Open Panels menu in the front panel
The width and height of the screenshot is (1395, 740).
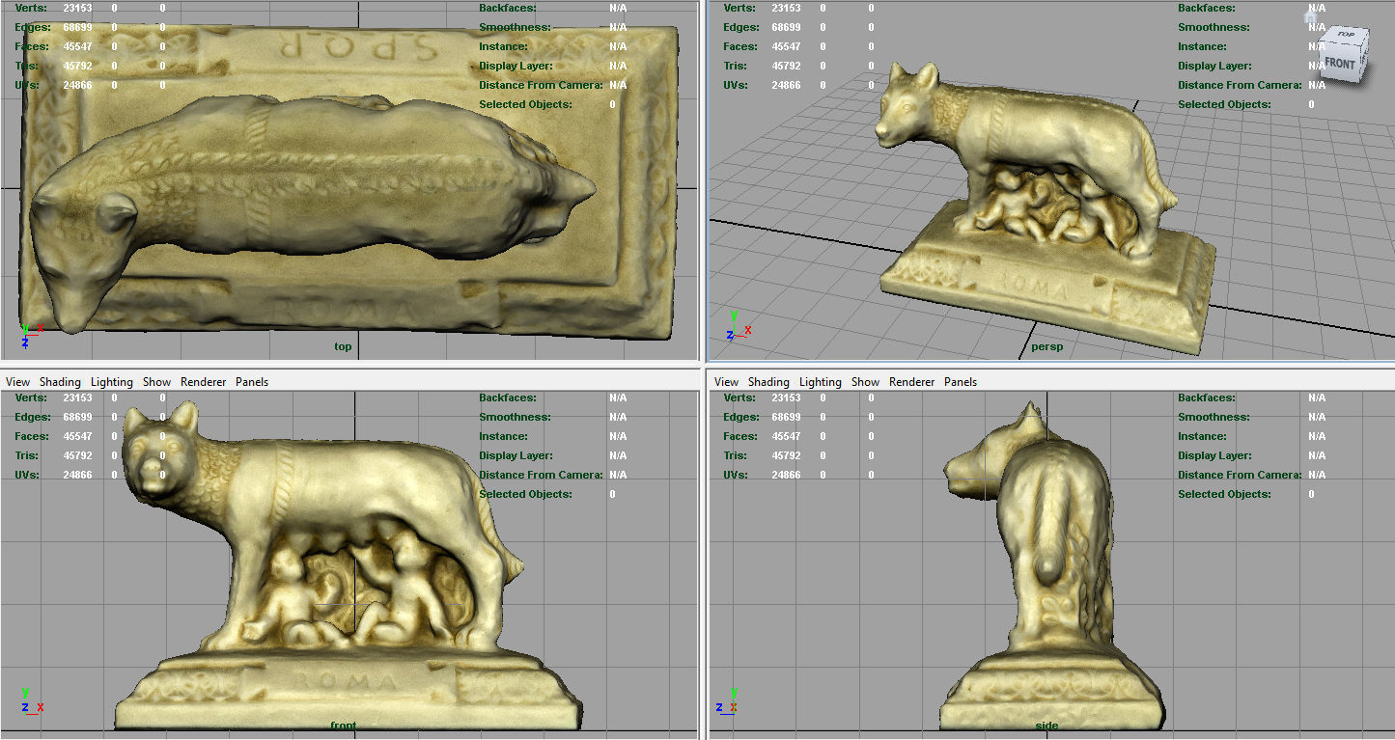(252, 382)
